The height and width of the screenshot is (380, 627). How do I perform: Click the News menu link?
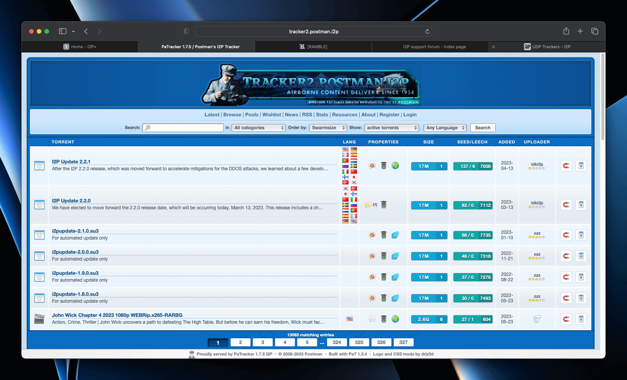tap(291, 115)
